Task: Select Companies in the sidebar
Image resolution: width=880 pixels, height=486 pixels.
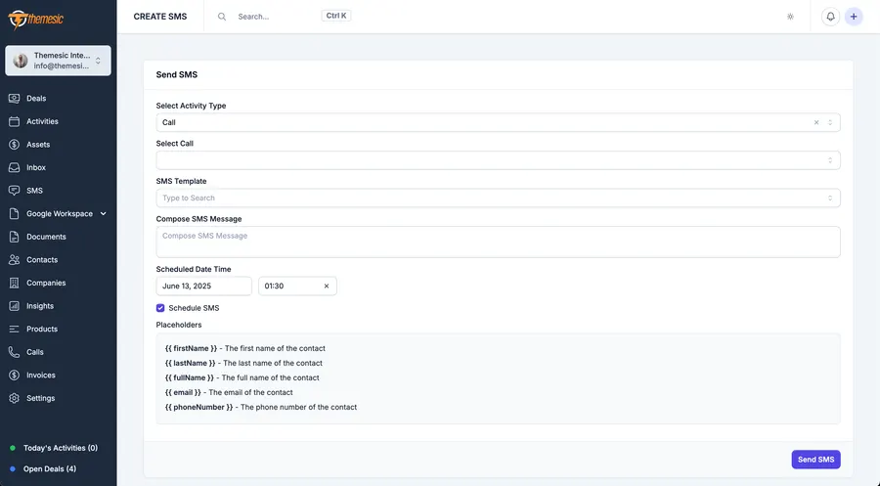Action: 46,283
